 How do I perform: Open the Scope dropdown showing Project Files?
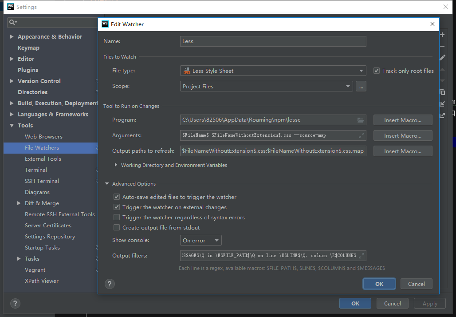click(x=267, y=86)
